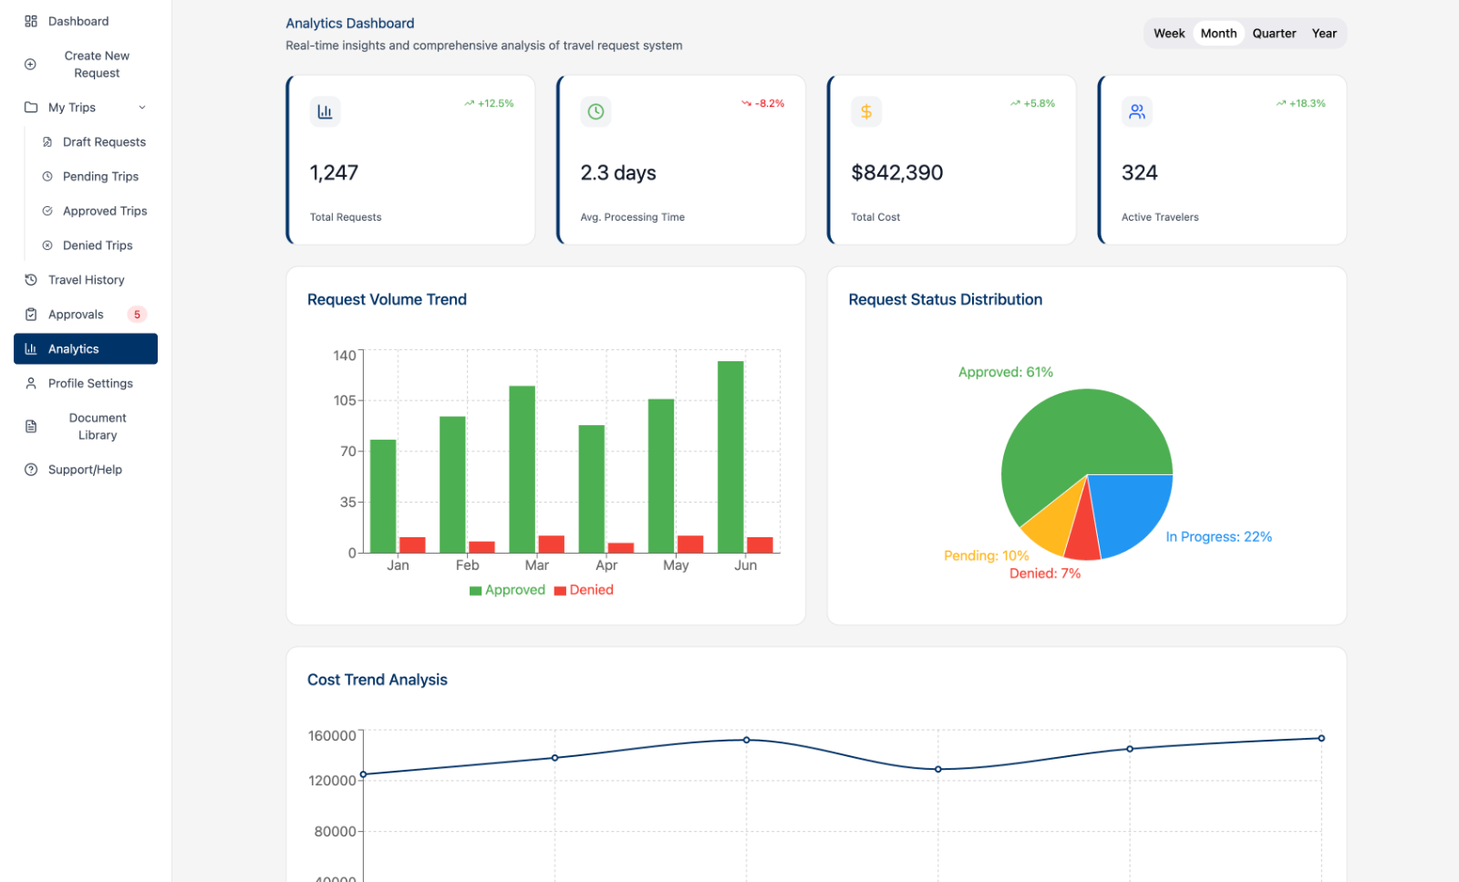
Task: Click the Create New Request plus icon
Action: tap(30, 65)
